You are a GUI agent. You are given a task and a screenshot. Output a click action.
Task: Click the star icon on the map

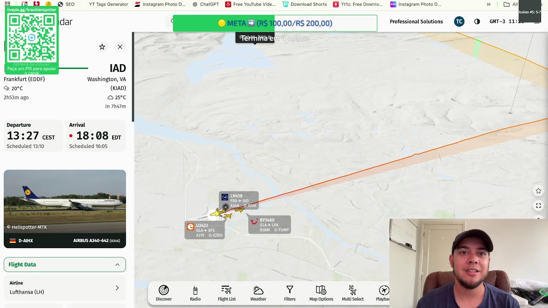click(x=539, y=191)
